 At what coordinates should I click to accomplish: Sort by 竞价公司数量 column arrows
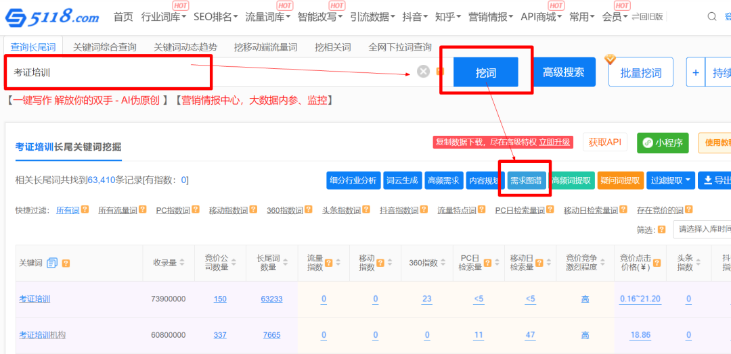[234, 263]
